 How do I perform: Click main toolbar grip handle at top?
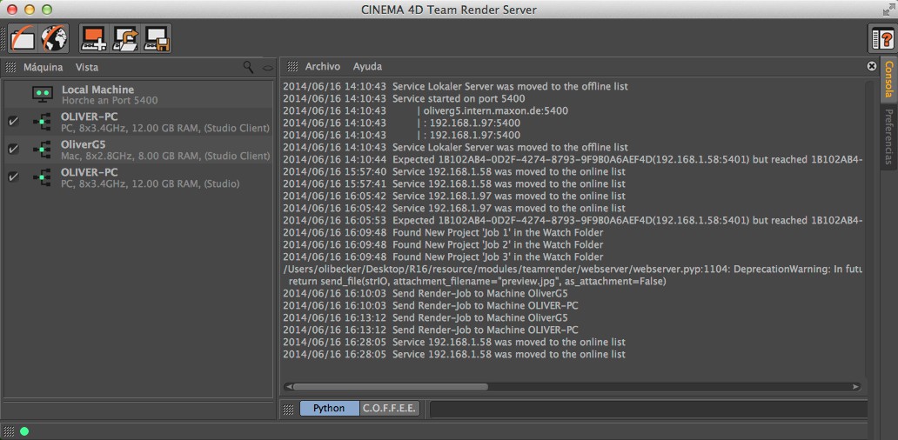tap(3, 39)
